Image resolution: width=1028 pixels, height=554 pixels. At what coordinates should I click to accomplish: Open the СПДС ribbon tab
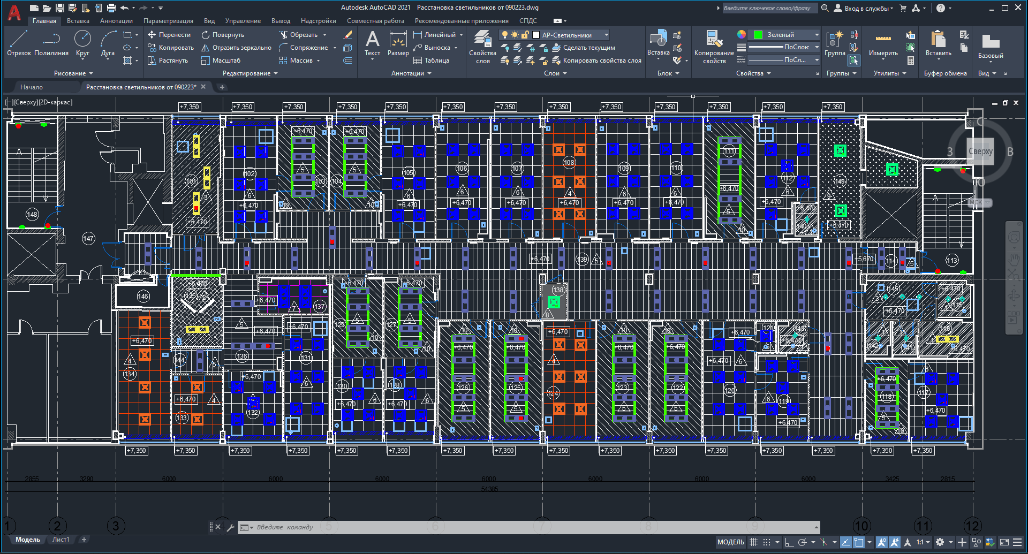[528, 21]
